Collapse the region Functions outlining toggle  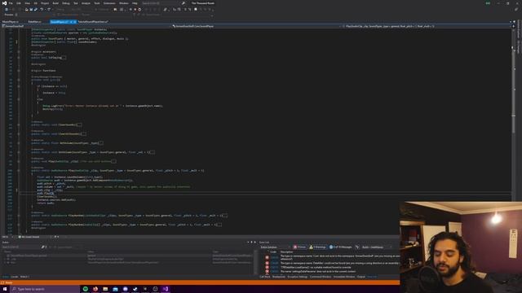[19, 71]
